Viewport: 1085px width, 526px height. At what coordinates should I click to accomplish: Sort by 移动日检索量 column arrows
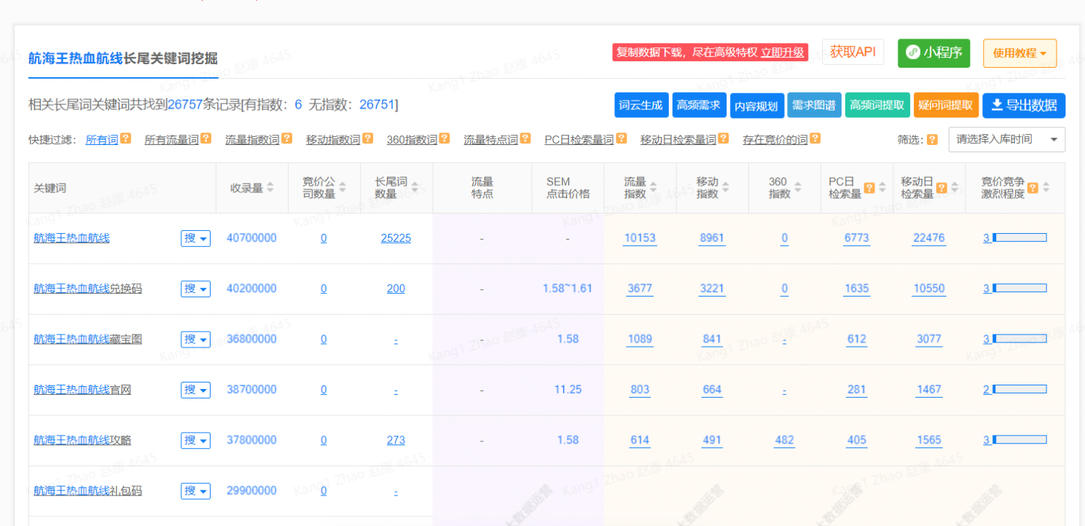[955, 187]
